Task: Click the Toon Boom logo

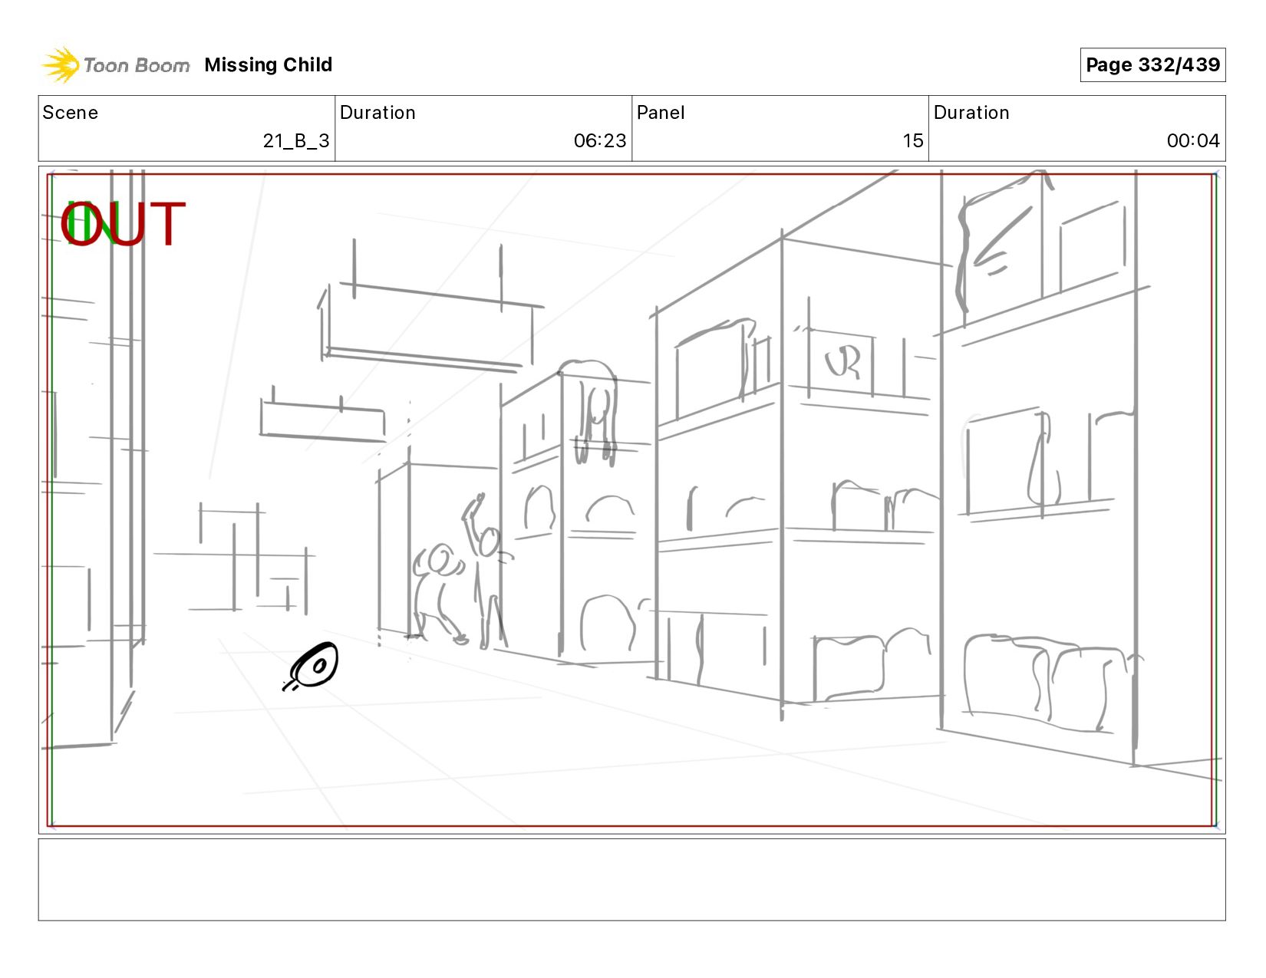Action: click(115, 65)
